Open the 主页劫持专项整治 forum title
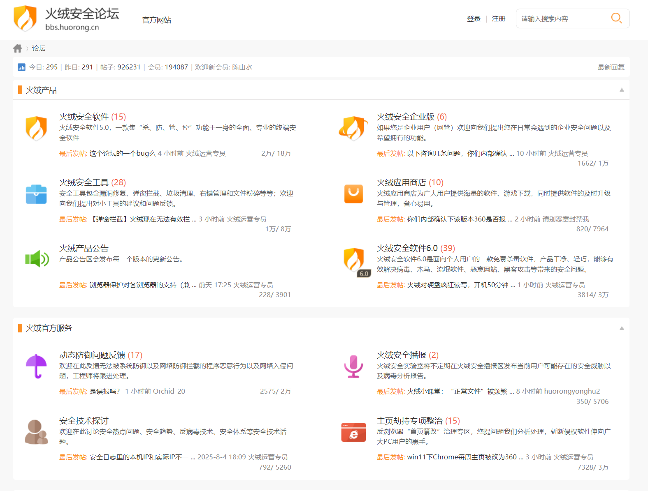Screen dimensions: 648x491 pos(410,421)
